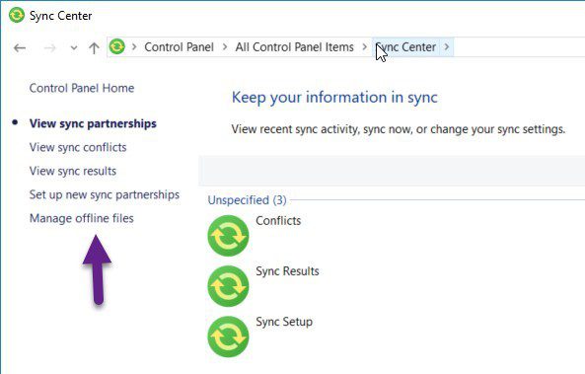Select Sync Center breadcrumb
Screen dimensions: 585x374
coord(405,47)
